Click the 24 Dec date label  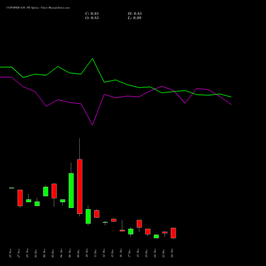coord(172,253)
